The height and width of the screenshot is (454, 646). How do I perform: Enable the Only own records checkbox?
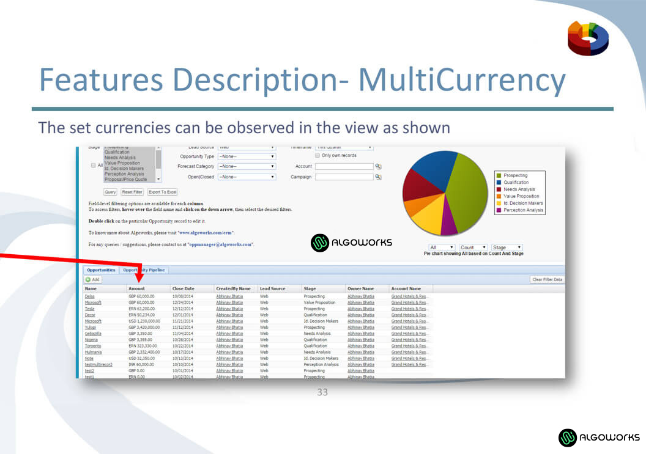[x=317, y=156]
